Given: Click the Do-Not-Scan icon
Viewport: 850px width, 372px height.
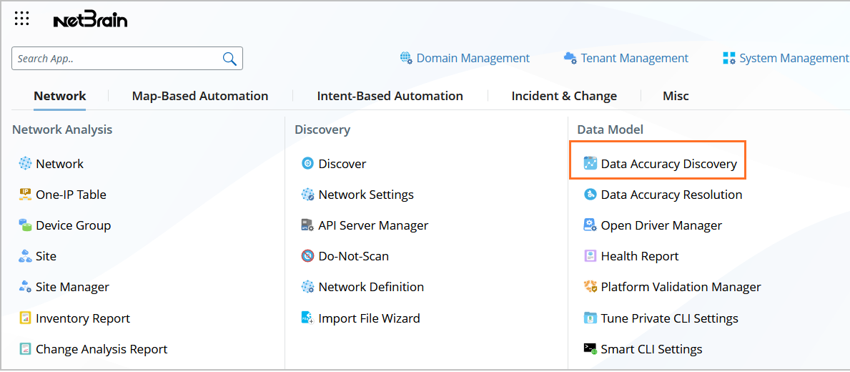Looking at the screenshot, I should click(x=307, y=256).
